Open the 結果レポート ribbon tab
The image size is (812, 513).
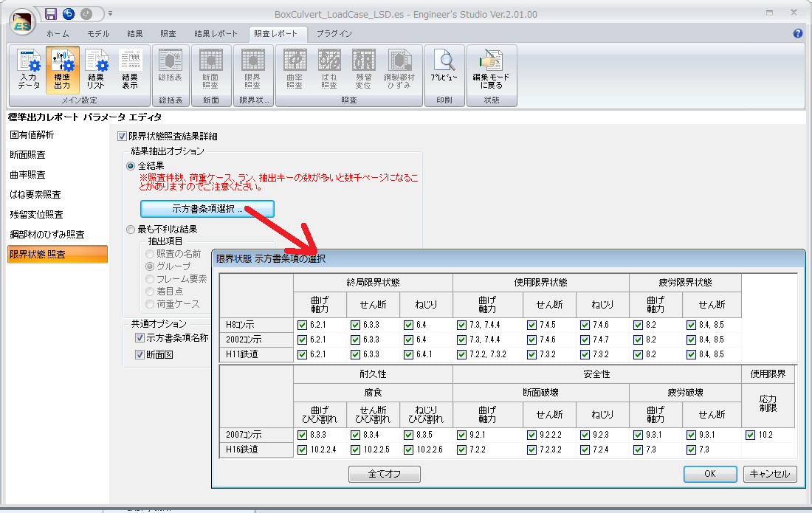(216, 34)
